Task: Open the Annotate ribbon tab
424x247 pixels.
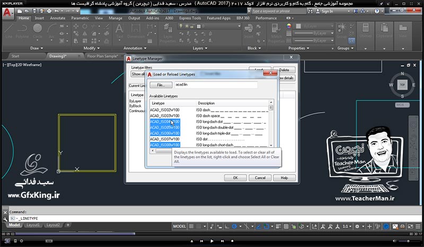Action: point(58,18)
